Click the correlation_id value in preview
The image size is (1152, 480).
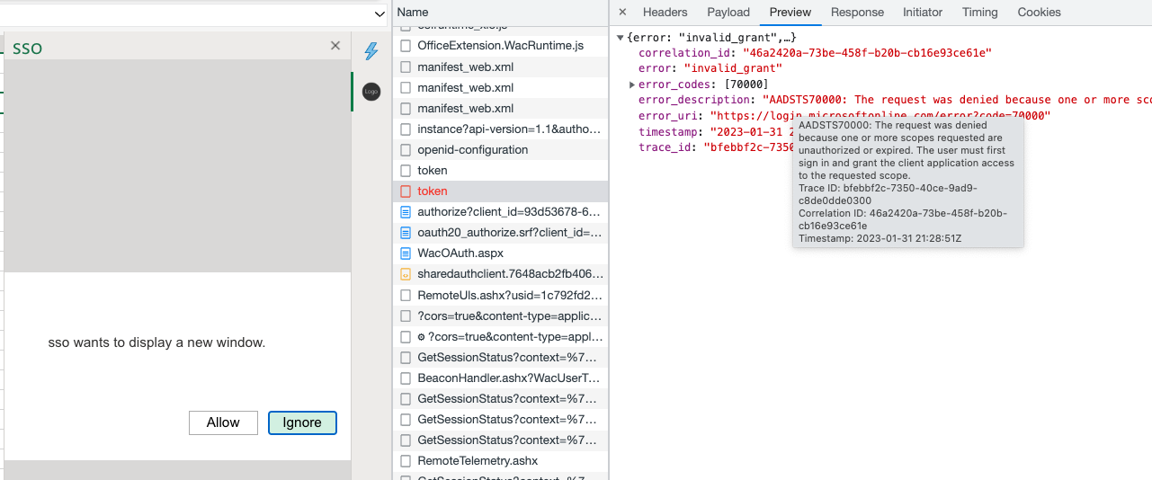click(866, 53)
